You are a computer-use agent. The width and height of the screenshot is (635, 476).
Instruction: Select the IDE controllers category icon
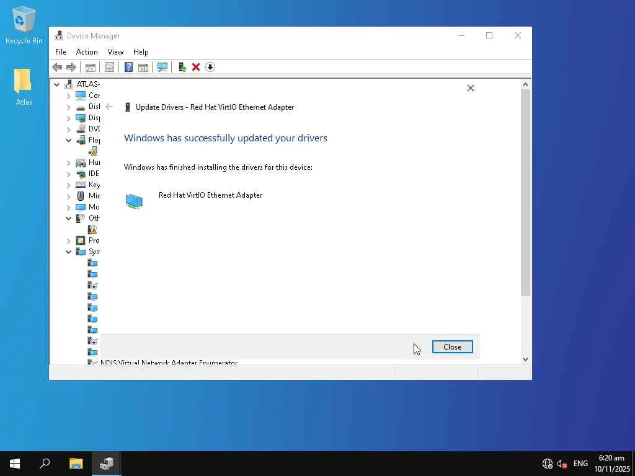[81, 174]
